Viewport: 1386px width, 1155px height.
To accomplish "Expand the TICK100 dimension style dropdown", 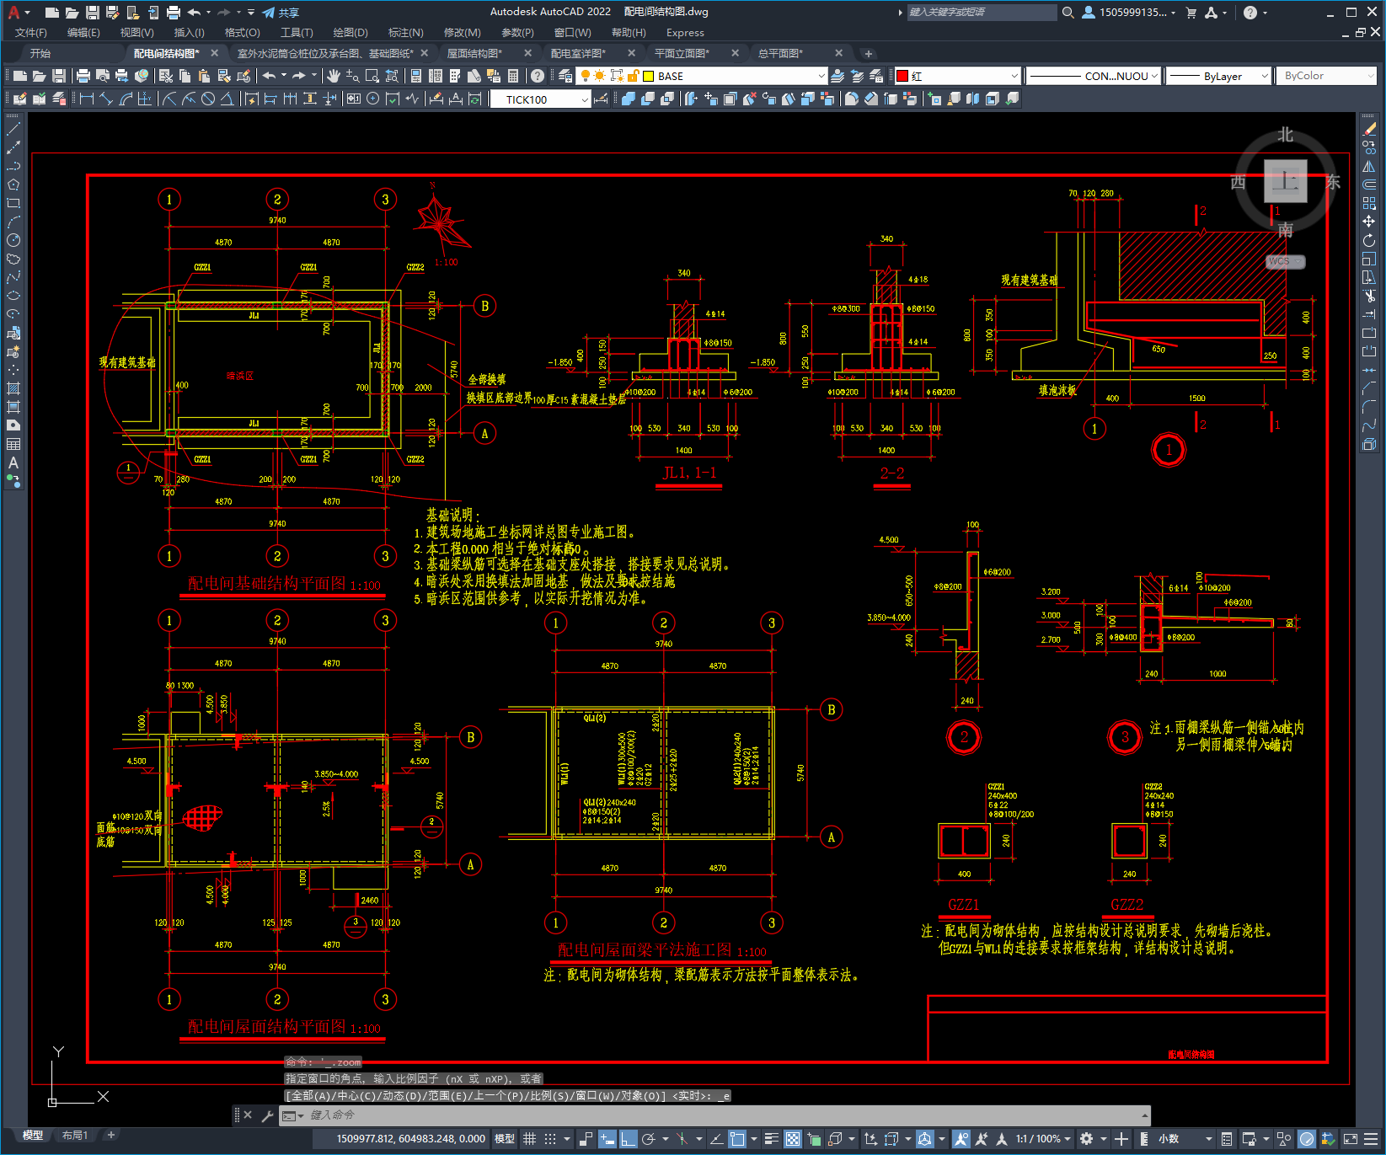I will click(x=540, y=99).
